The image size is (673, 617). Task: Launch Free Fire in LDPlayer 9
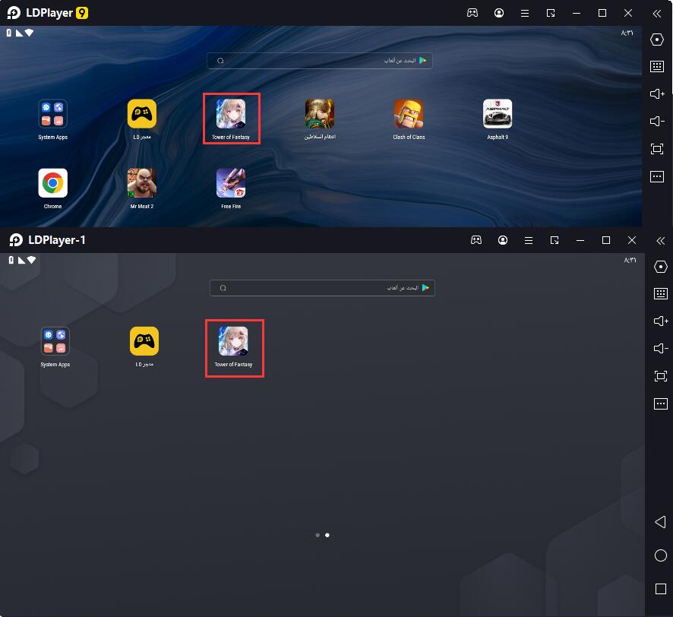(x=231, y=183)
